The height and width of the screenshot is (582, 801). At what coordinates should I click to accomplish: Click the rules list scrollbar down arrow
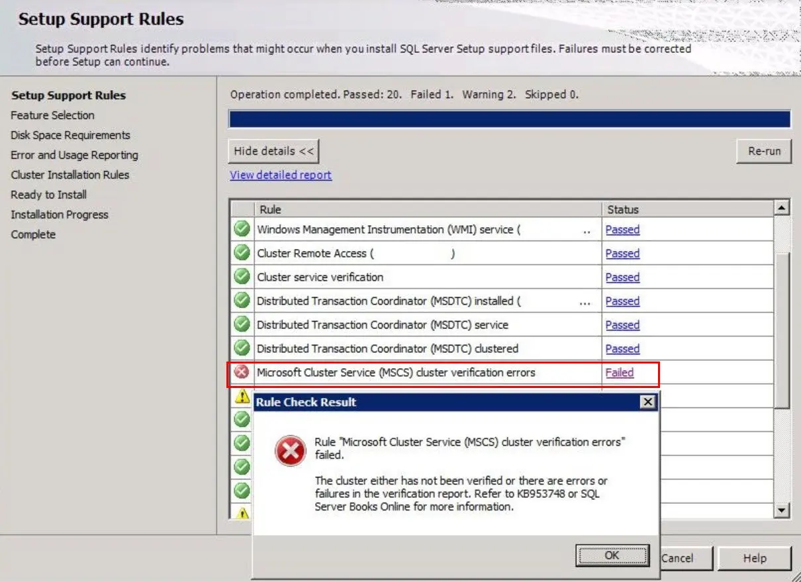pyautogui.click(x=782, y=510)
